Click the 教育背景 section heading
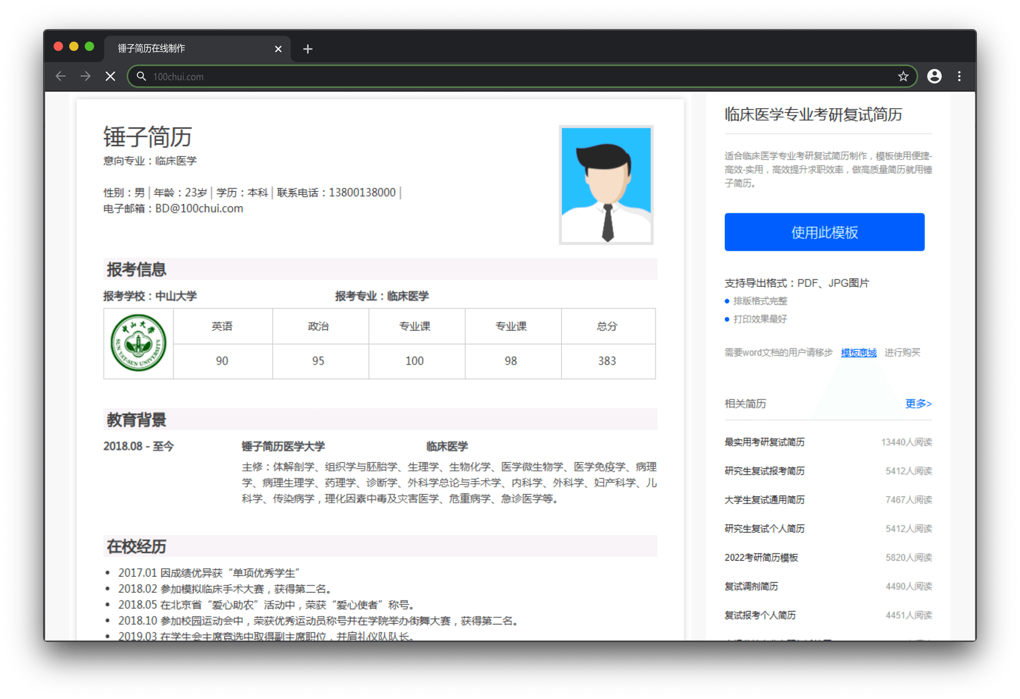Viewport: 1020px width, 699px height. pos(136,420)
